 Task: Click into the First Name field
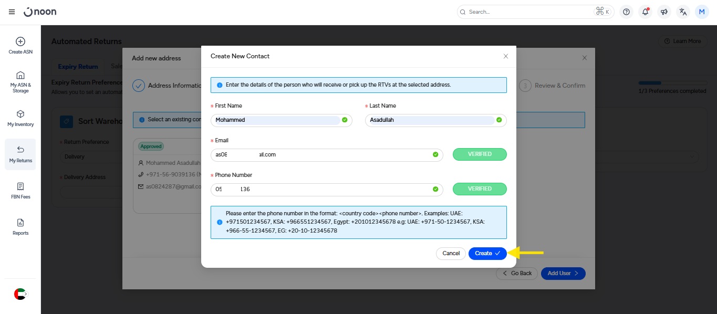pos(277,120)
